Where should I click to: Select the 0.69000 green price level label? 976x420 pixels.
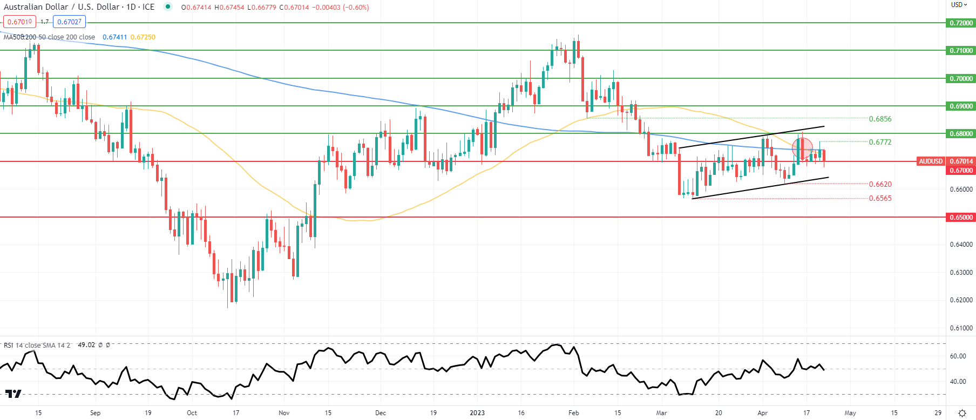coord(961,106)
